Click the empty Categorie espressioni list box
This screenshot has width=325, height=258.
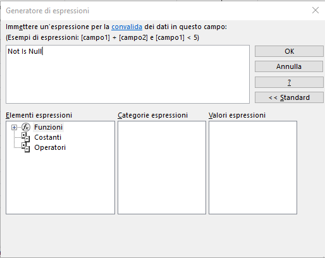click(x=162, y=168)
